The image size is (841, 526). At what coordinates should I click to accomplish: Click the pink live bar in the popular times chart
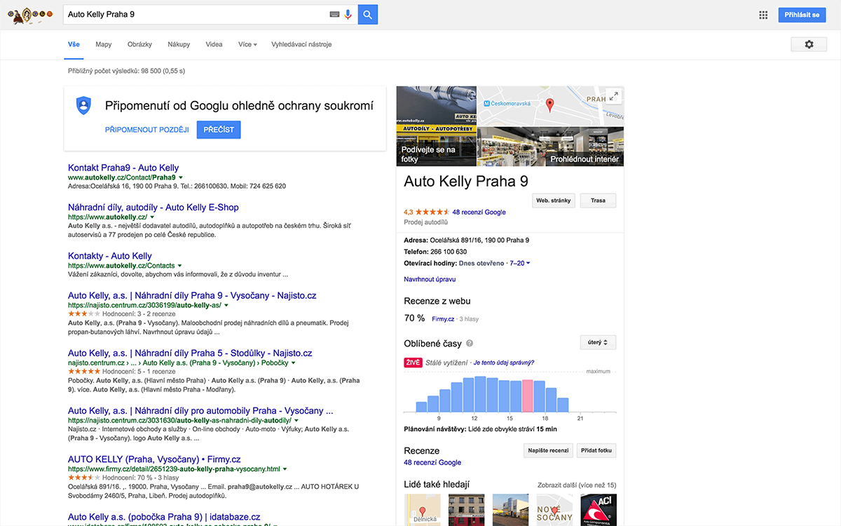pos(527,396)
